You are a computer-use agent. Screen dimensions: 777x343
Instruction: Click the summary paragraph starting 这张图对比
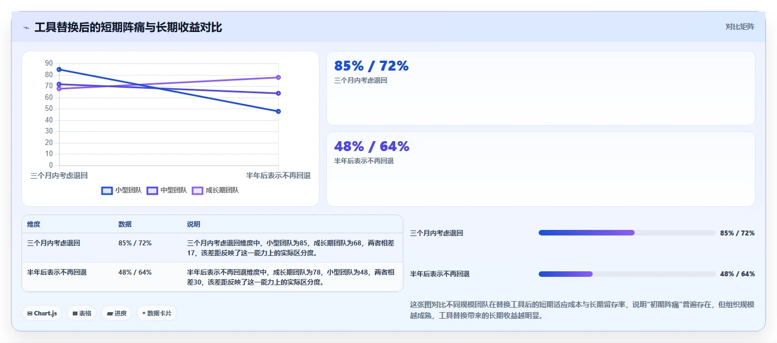582,310
